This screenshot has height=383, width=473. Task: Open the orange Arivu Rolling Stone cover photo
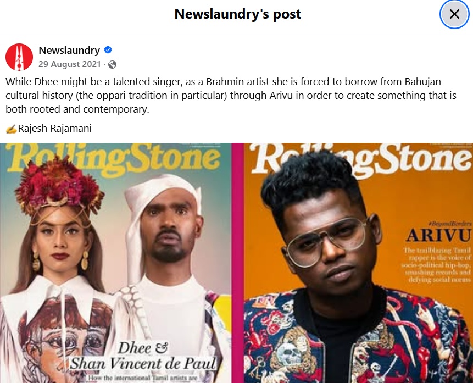click(x=358, y=263)
